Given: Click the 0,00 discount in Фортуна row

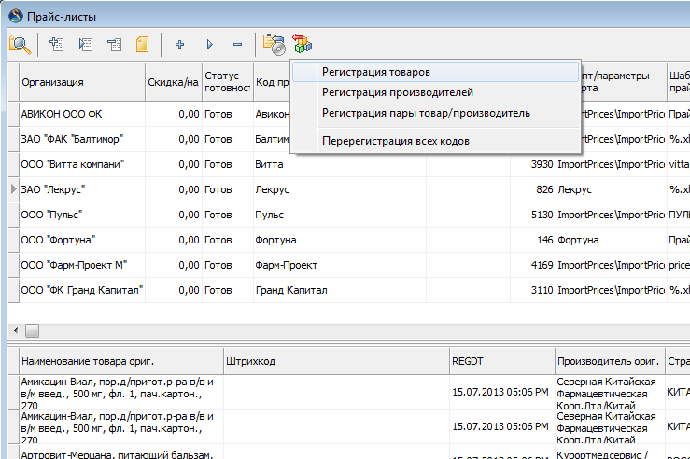Looking at the screenshot, I should [174, 240].
